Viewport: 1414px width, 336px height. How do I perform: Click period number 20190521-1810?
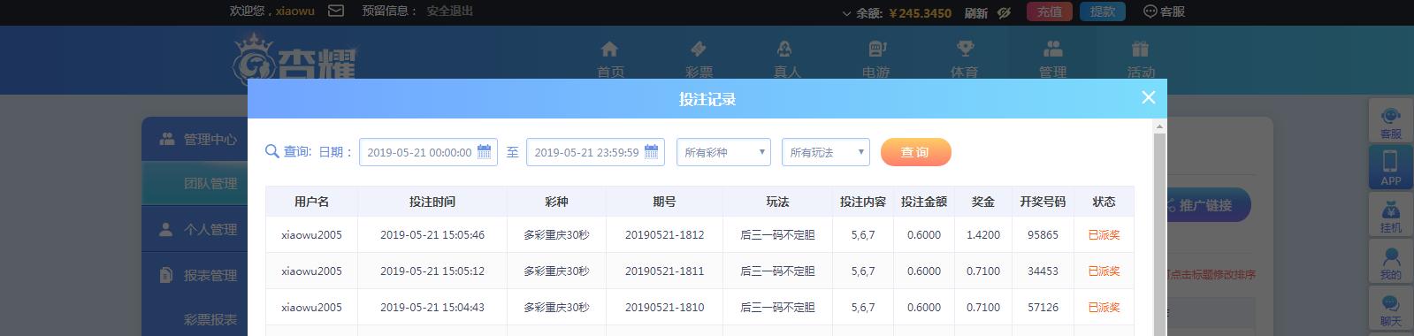664,308
